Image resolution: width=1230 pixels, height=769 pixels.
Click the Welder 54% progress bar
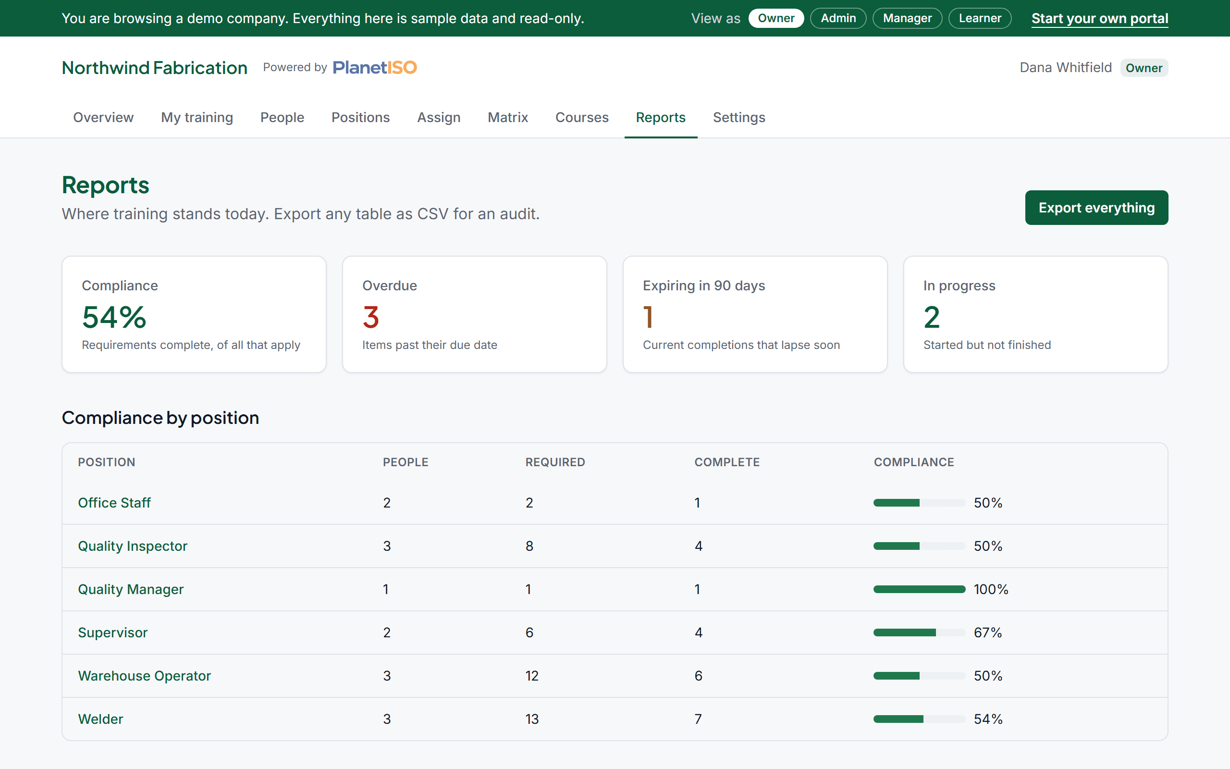point(920,719)
